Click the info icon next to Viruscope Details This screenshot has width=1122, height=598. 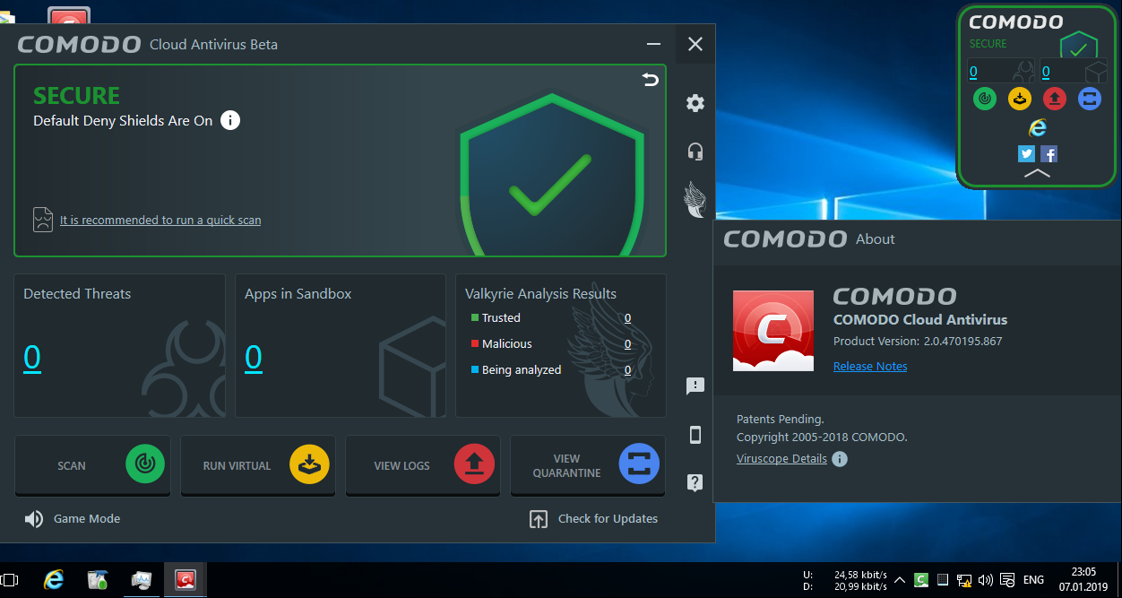pyautogui.click(x=840, y=459)
